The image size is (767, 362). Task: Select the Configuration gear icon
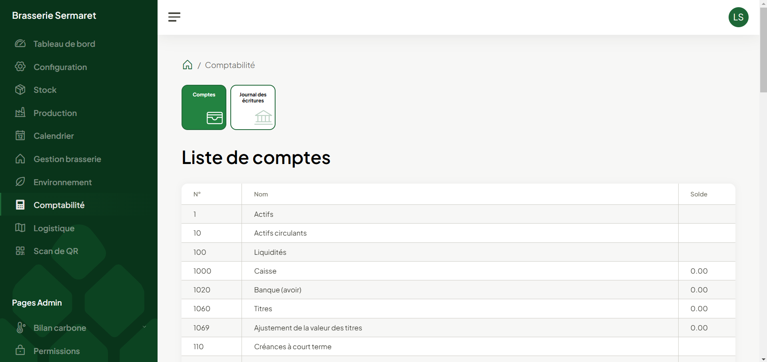click(x=20, y=67)
